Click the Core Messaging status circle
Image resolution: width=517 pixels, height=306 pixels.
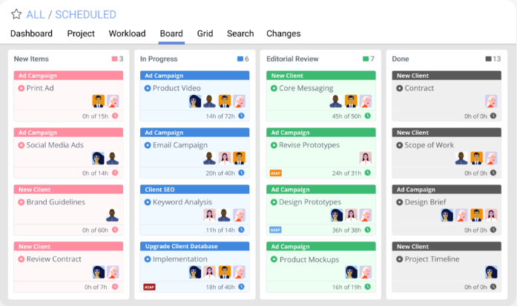pyautogui.click(x=274, y=88)
